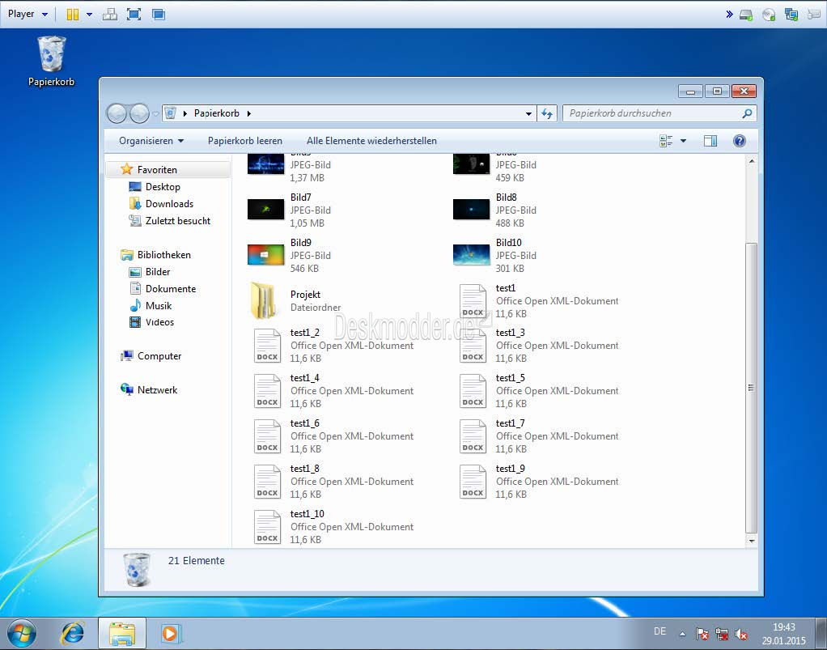827x650 pixels.
Task: Select the test1_5 file name
Action: (510, 378)
